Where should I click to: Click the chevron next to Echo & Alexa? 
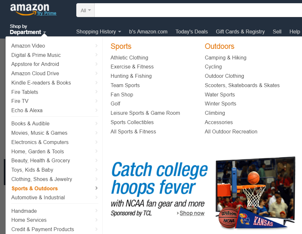(96, 110)
